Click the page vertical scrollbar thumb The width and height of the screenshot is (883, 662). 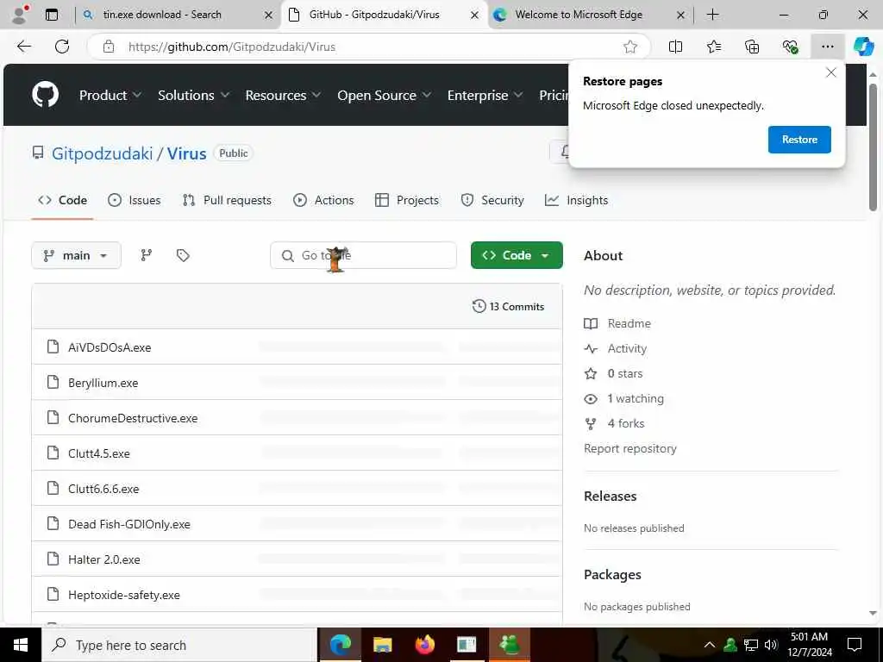tap(873, 147)
